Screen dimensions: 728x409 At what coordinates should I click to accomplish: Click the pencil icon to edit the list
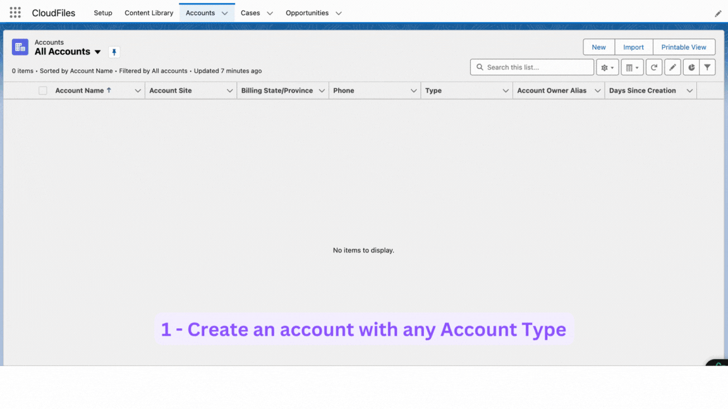672,67
